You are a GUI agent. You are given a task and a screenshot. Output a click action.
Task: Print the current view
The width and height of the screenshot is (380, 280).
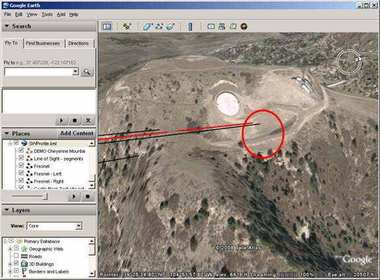222,26
